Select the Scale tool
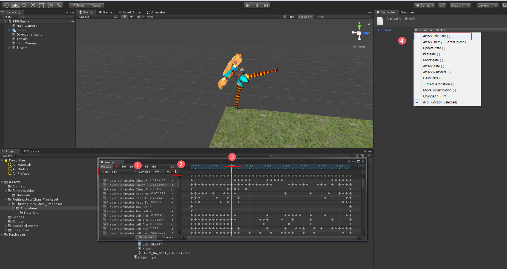This screenshot has width=507, height=269. [x=33, y=5]
